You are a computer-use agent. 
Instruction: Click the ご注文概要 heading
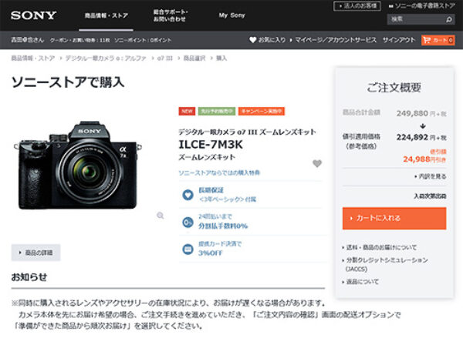(394, 88)
